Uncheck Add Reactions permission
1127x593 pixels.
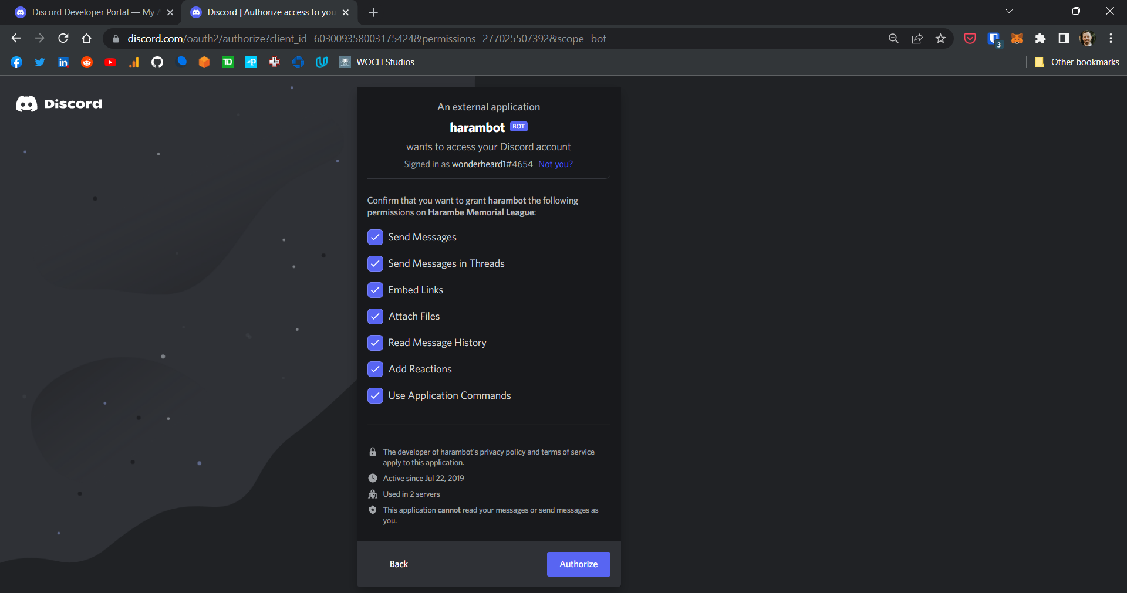tap(375, 369)
